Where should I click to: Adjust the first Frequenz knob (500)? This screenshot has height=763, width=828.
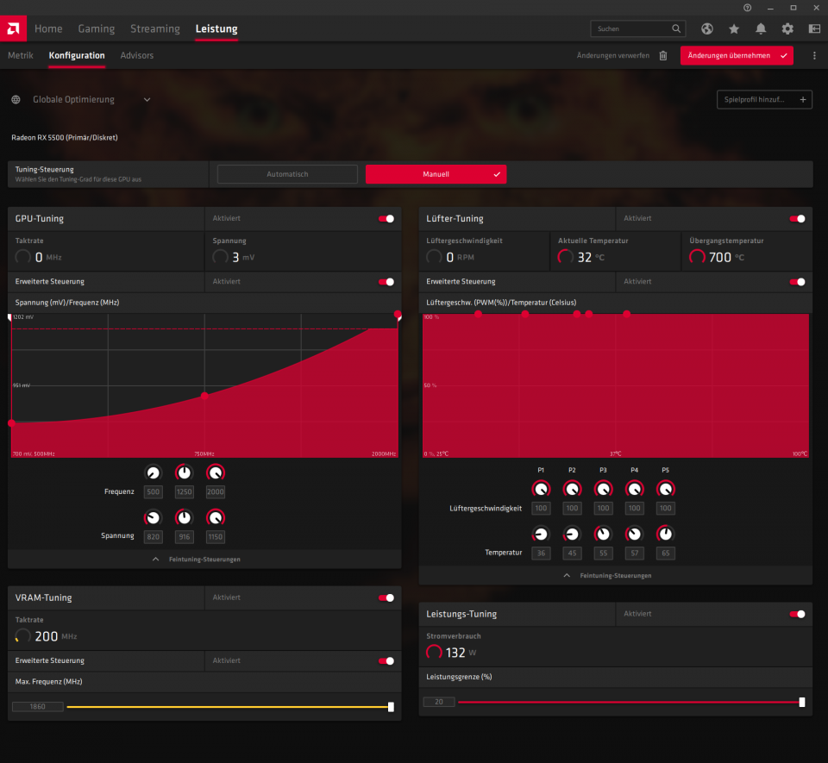click(x=154, y=472)
